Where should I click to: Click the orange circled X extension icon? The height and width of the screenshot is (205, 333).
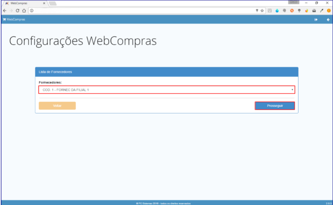coord(292,11)
